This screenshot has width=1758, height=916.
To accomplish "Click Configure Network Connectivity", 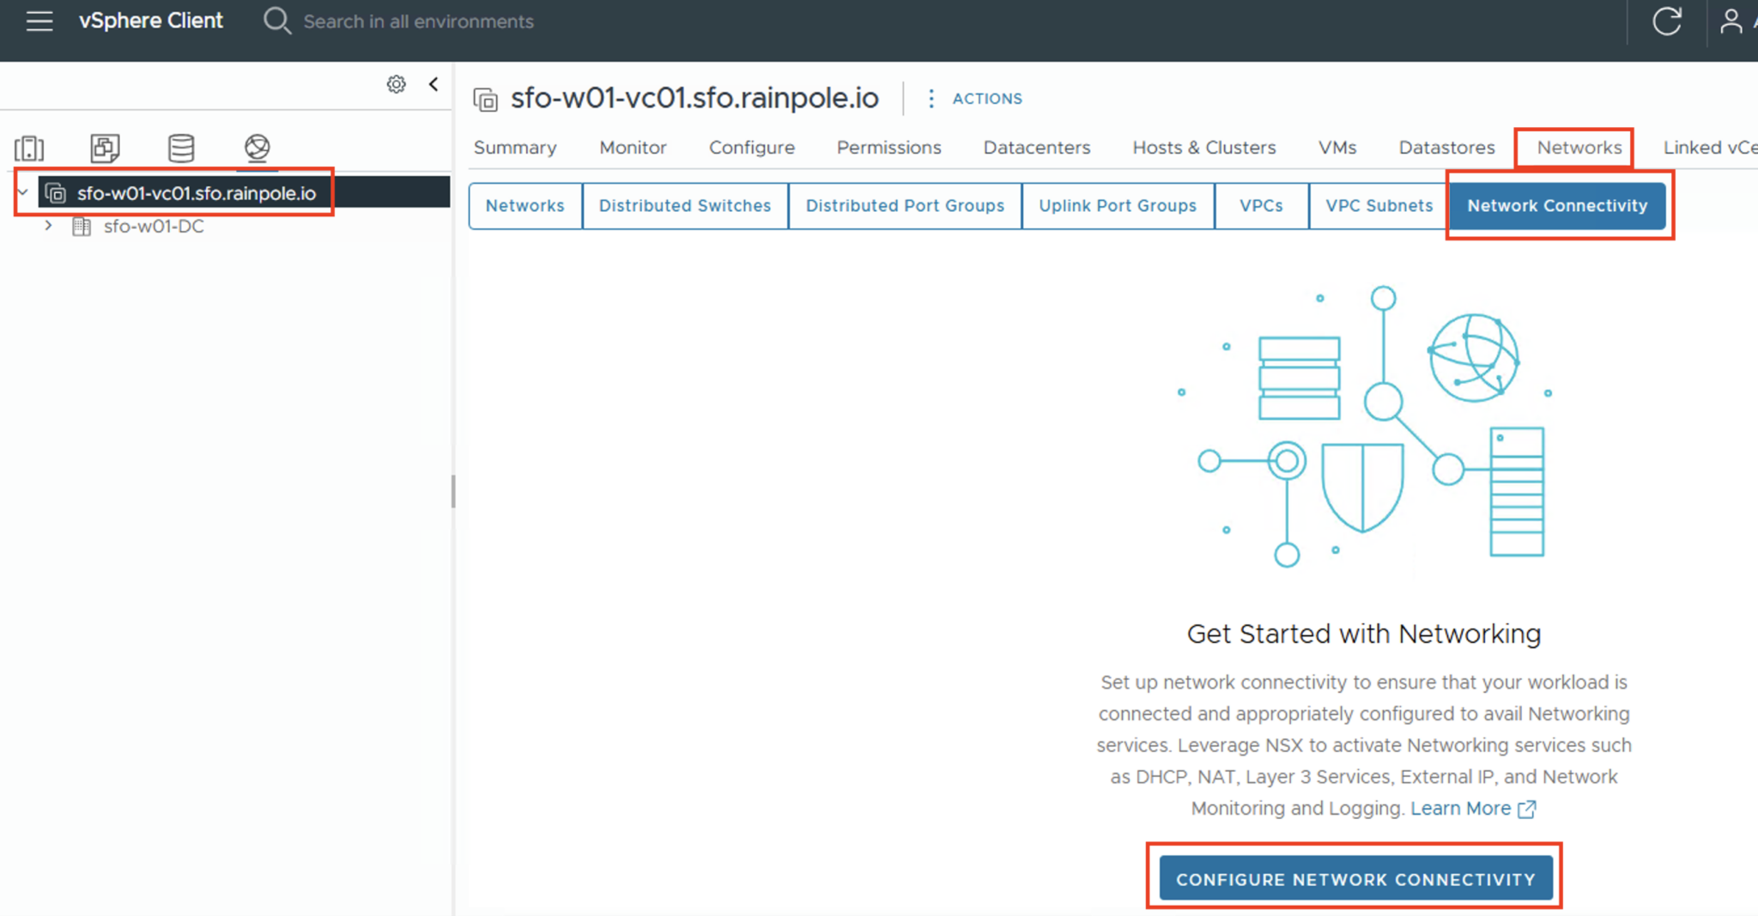I will (1355, 878).
